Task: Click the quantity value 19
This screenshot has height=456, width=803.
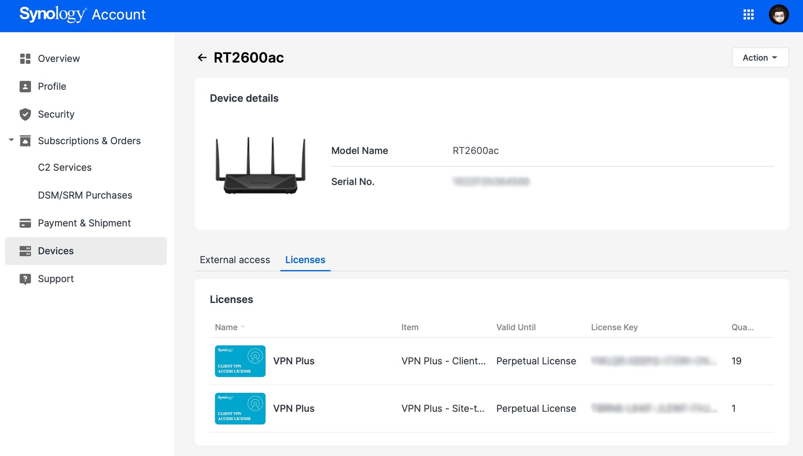Action: (736, 361)
